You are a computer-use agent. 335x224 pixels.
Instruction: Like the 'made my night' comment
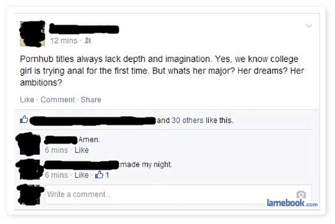[81, 175]
